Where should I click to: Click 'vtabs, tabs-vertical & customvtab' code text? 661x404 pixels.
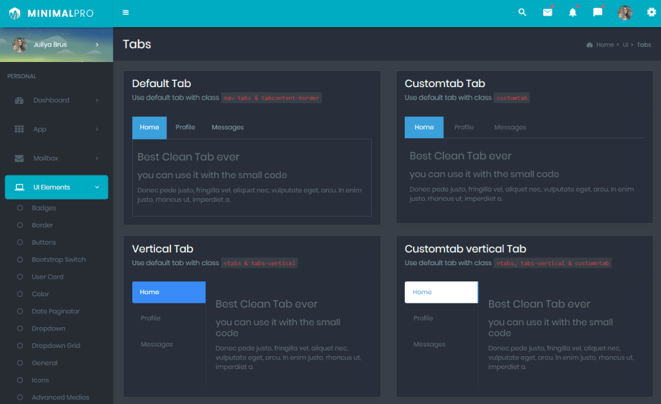click(x=553, y=263)
